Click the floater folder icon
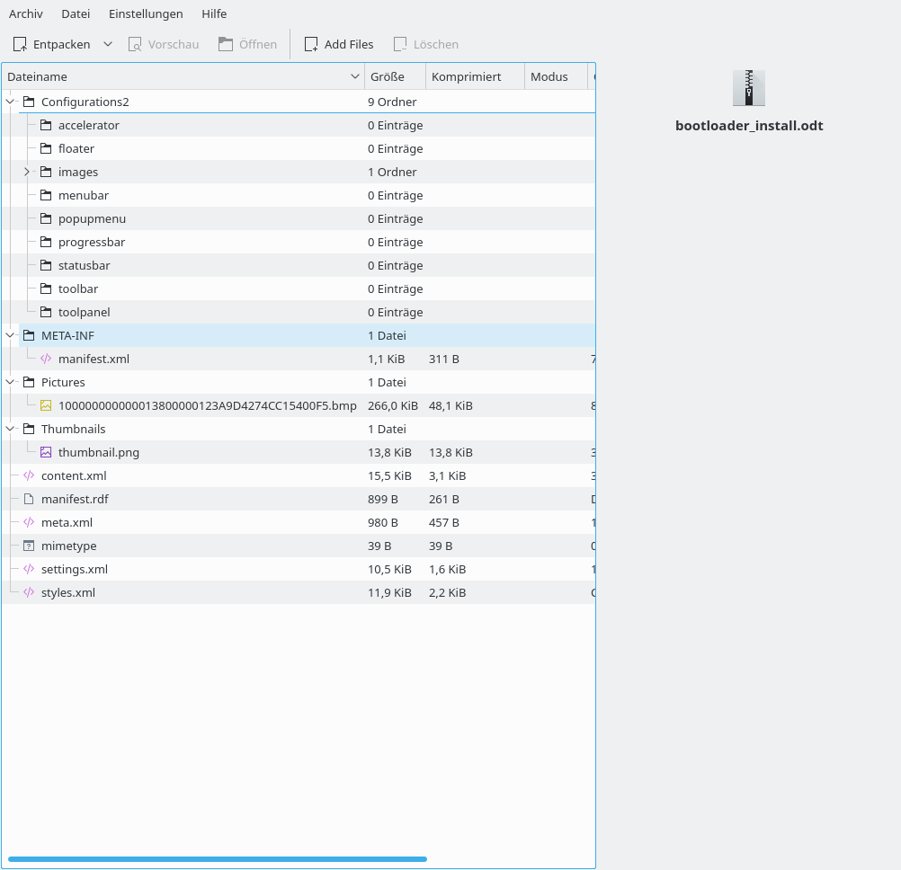Image resolution: width=901 pixels, height=870 pixels. point(46,148)
